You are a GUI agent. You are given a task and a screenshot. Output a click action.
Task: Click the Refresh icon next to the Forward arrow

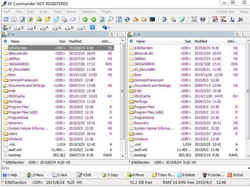tap(102, 19)
